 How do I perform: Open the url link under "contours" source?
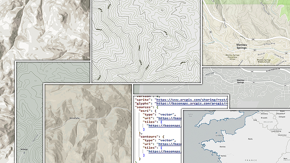pos(170,144)
